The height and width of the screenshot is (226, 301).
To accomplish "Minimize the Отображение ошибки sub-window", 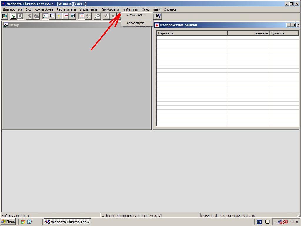I will pos(289,25).
